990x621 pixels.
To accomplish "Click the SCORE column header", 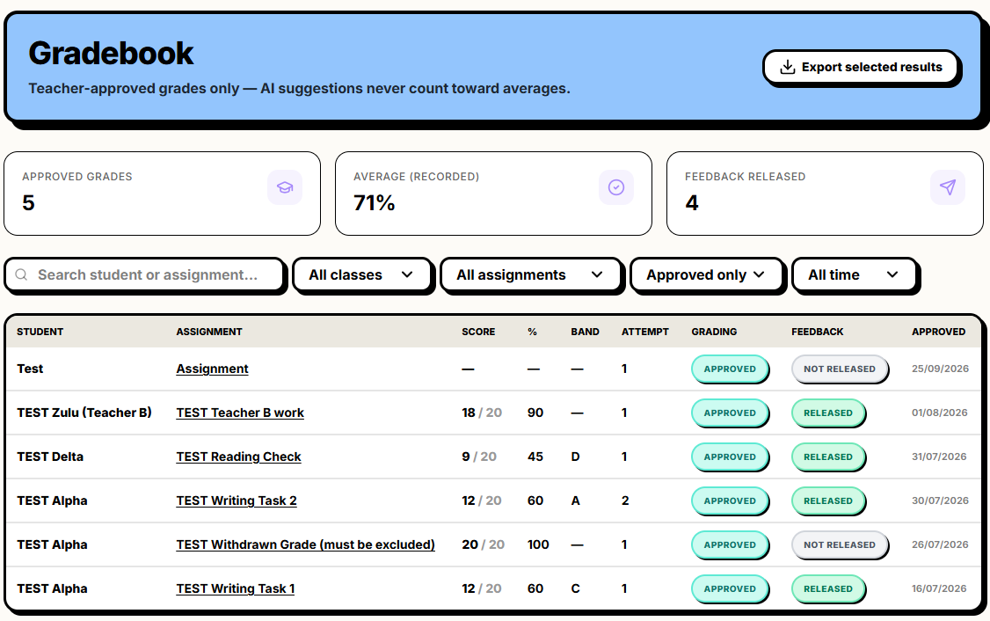I will pos(478,332).
